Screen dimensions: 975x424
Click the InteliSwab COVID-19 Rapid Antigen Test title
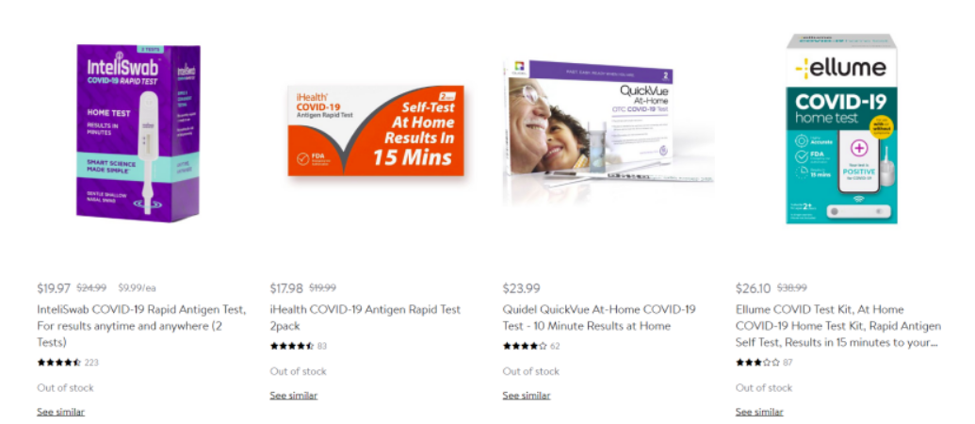coord(141,326)
